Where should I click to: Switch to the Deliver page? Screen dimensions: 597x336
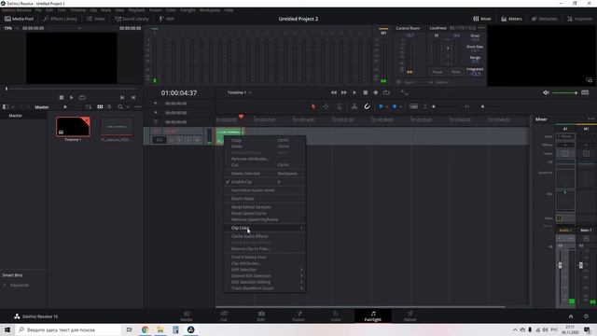click(x=410, y=315)
